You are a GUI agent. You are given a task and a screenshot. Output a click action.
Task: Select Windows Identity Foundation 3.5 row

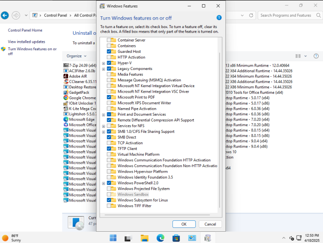145,177
